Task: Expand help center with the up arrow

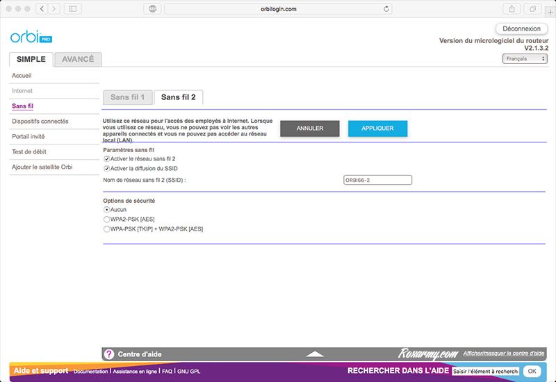Action: pos(315,354)
